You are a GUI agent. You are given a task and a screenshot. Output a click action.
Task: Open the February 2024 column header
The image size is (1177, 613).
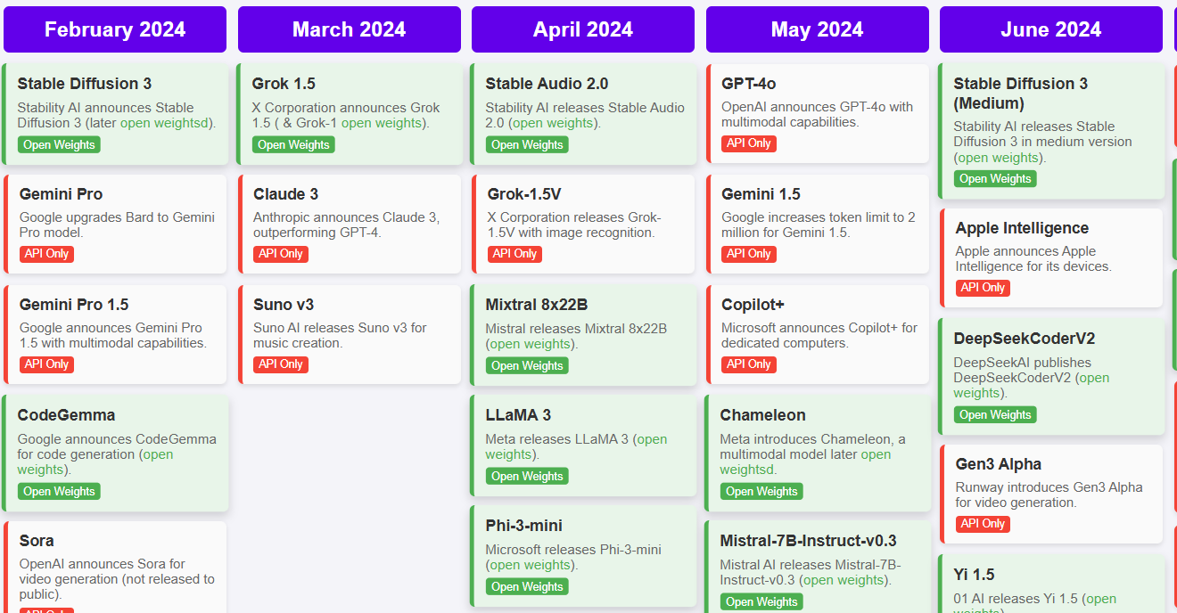(x=115, y=29)
